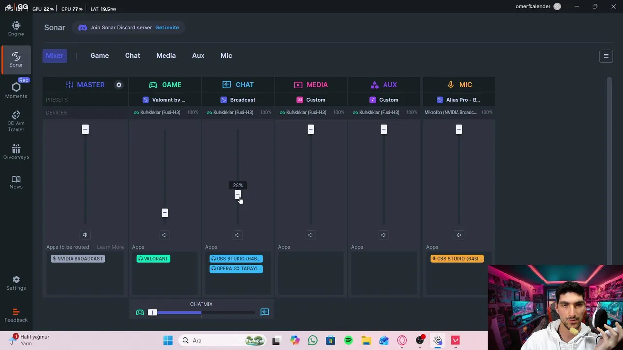Mute the Media channel speaker

pos(311,235)
